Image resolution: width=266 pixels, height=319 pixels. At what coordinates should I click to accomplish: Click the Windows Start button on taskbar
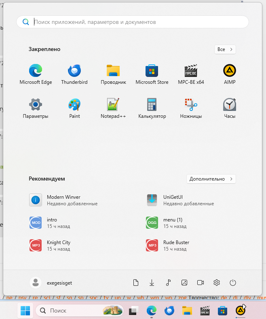pyautogui.click(x=25, y=310)
